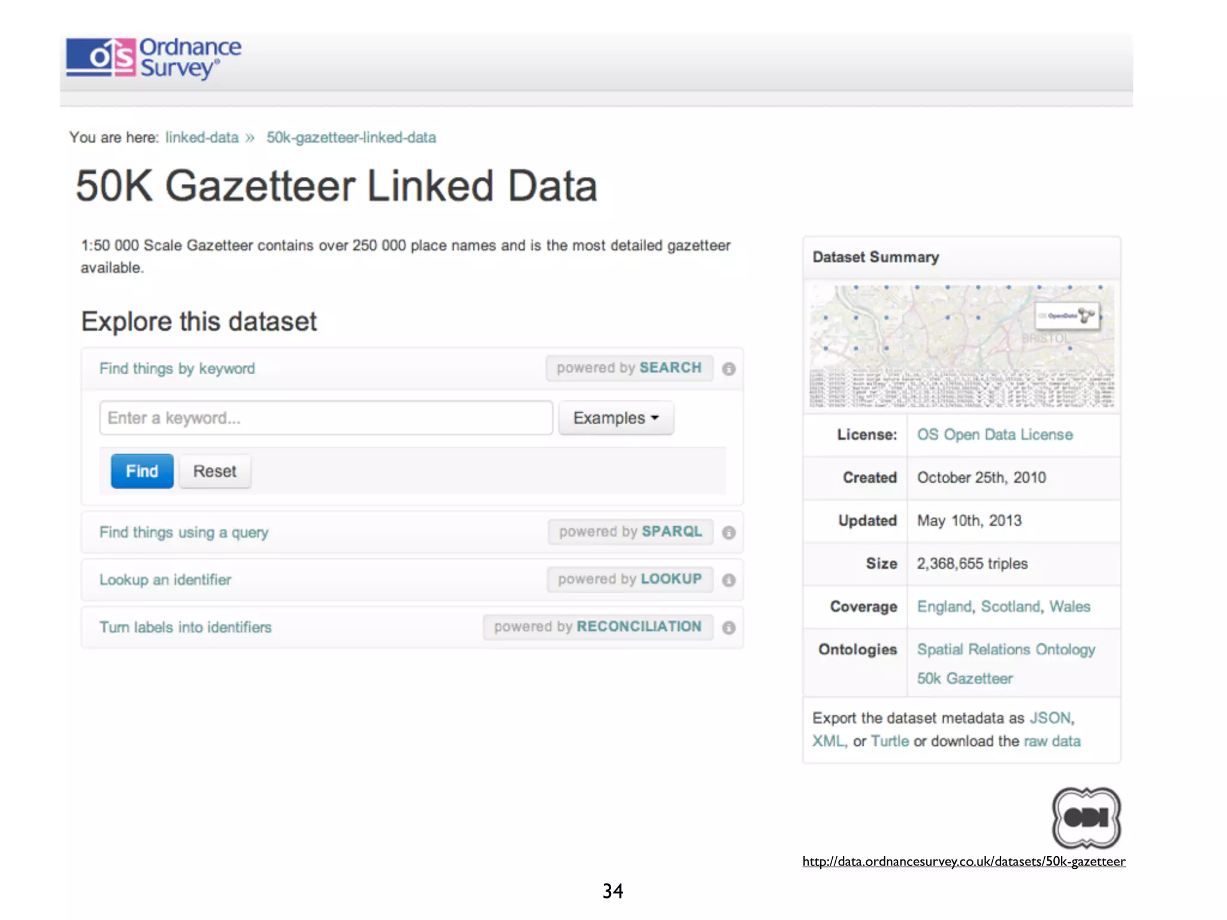Open the Spatial Relations Ontology link
Screen dimensions: 1227x920
tap(1006, 650)
